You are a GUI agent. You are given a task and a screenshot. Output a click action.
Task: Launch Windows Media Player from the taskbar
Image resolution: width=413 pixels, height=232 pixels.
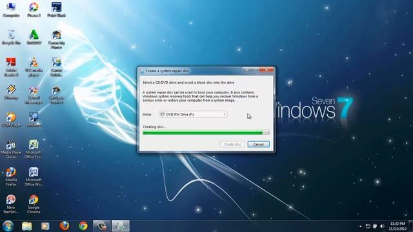pos(45,226)
